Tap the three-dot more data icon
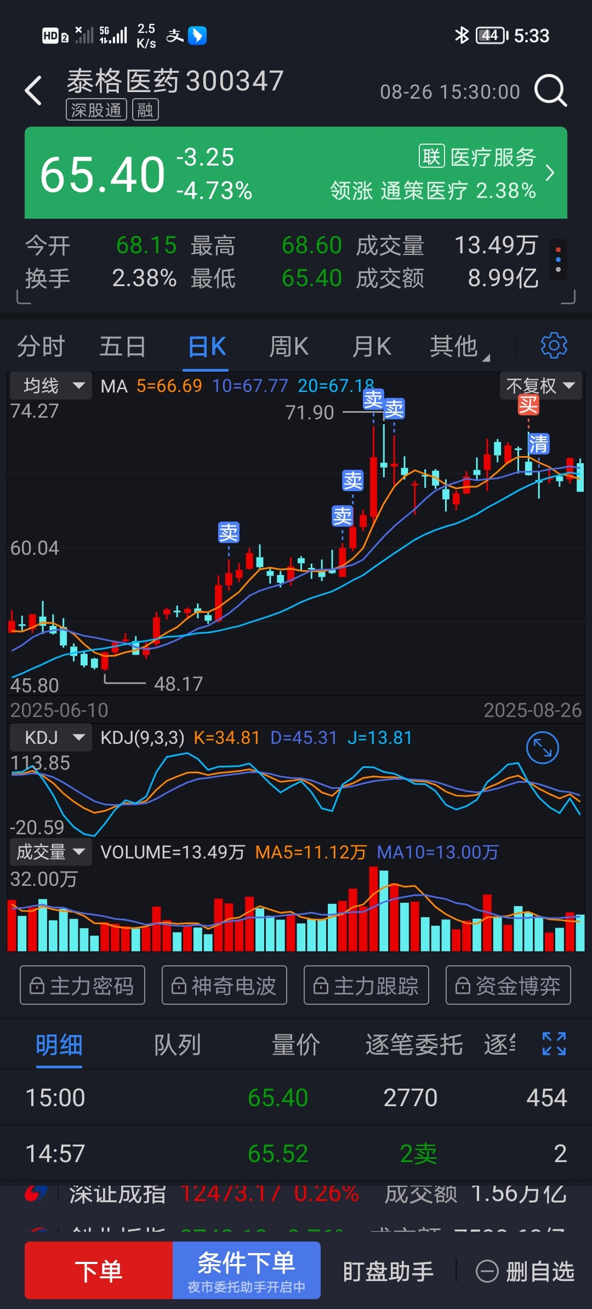The width and height of the screenshot is (592, 1309). click(558, 260)
